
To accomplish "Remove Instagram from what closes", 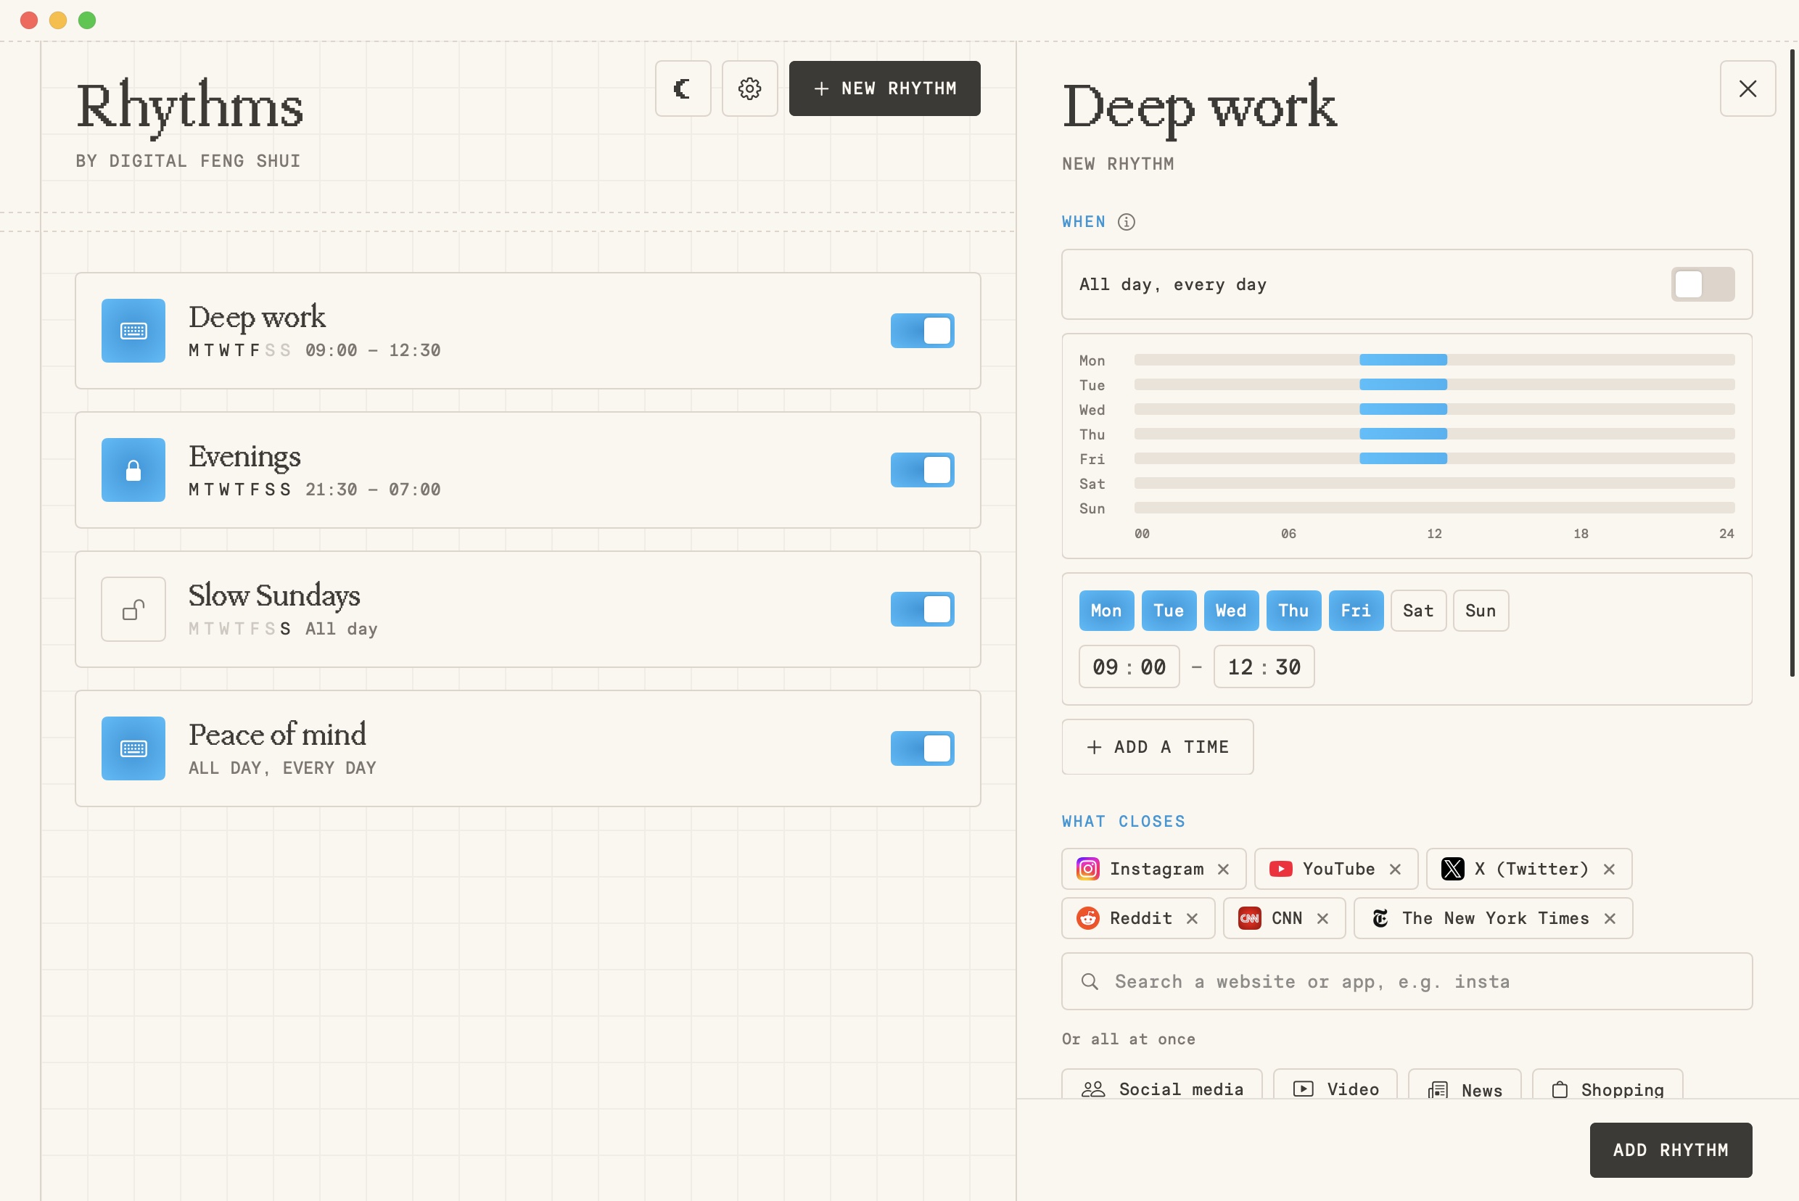I will pyautogui.click(x=1224, y=870).
